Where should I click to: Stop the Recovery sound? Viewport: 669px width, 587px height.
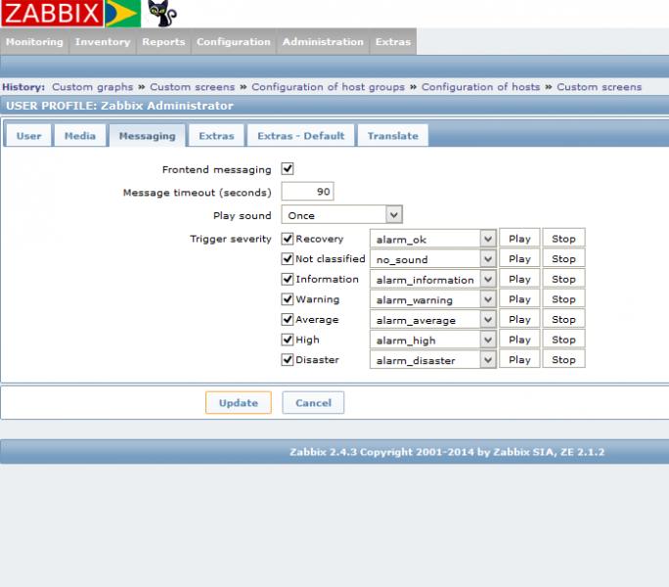tap(563, 238)
